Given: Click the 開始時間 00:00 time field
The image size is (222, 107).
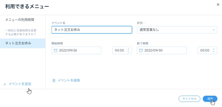Looking at the screenshot, I should click(122, 50).
